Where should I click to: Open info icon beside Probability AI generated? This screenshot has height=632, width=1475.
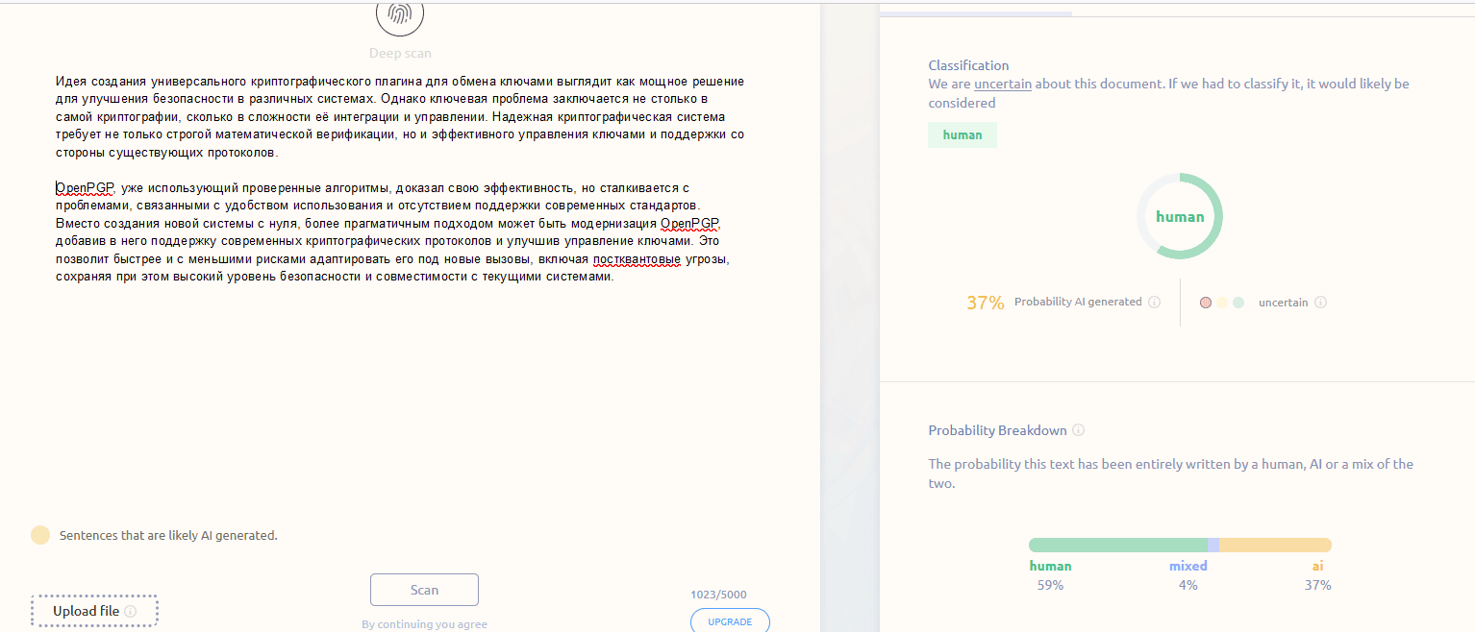1154,302
